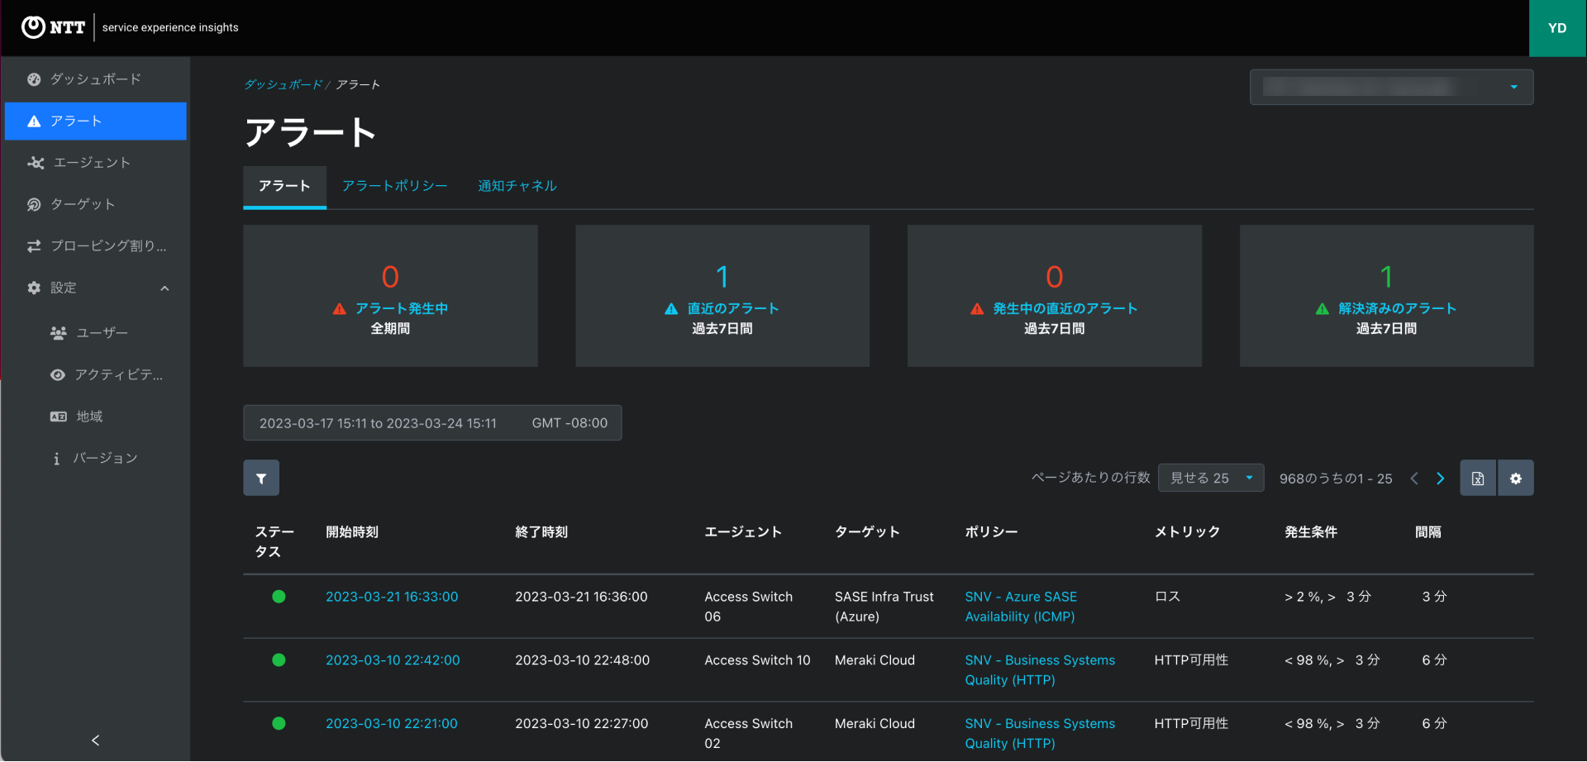Image resolution: width=1587 pixels, height=762 pixels.
Task: Click the ダッシュボード breadcrumb link
Action: point(283,85)
